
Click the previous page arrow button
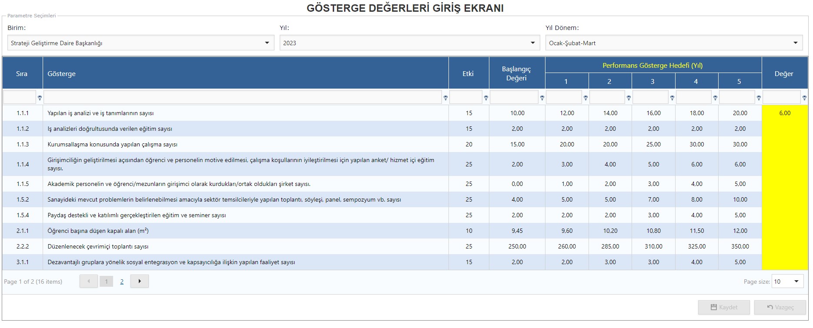click(x=89, y=281)
